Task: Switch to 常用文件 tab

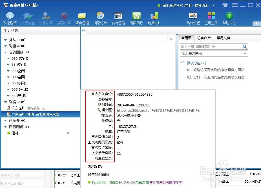Action: point(224,38)
